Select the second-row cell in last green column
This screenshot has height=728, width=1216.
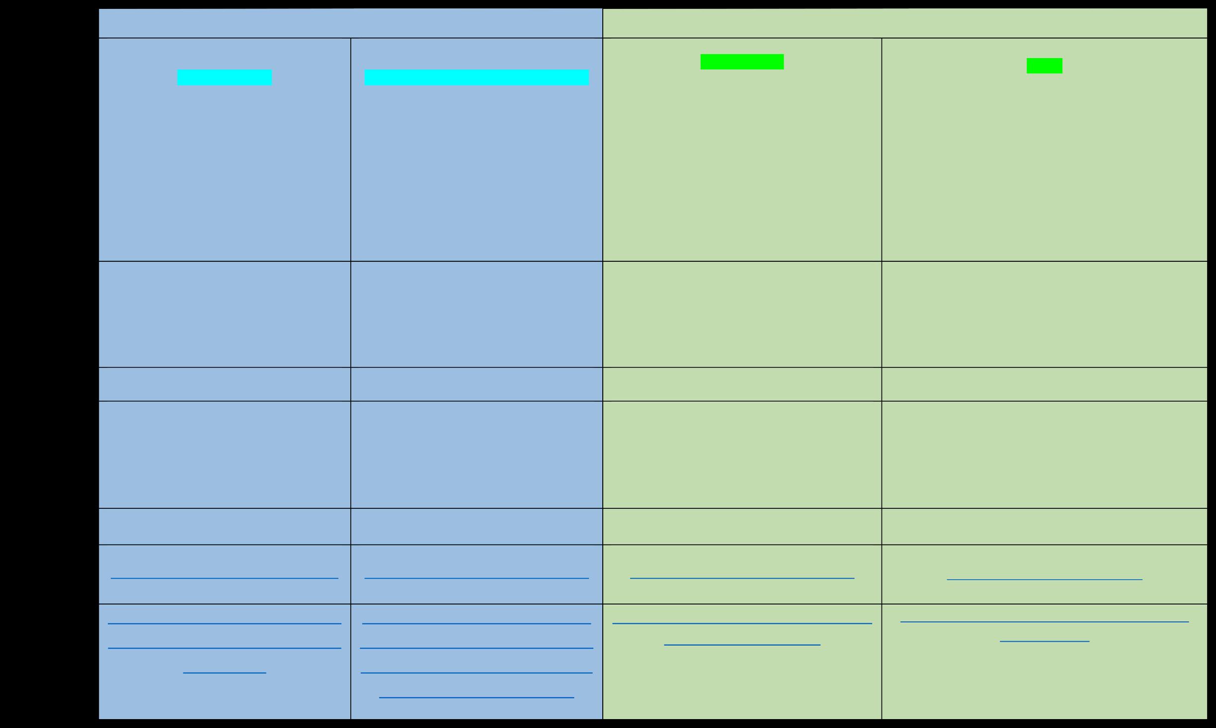1044,314
